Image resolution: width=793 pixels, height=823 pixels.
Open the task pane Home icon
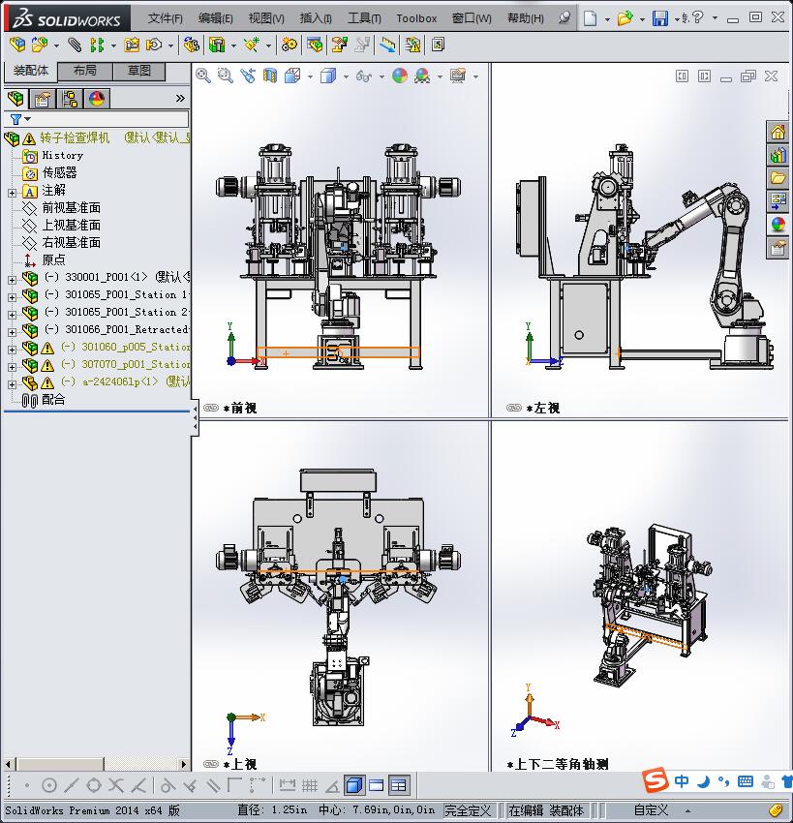778,133
